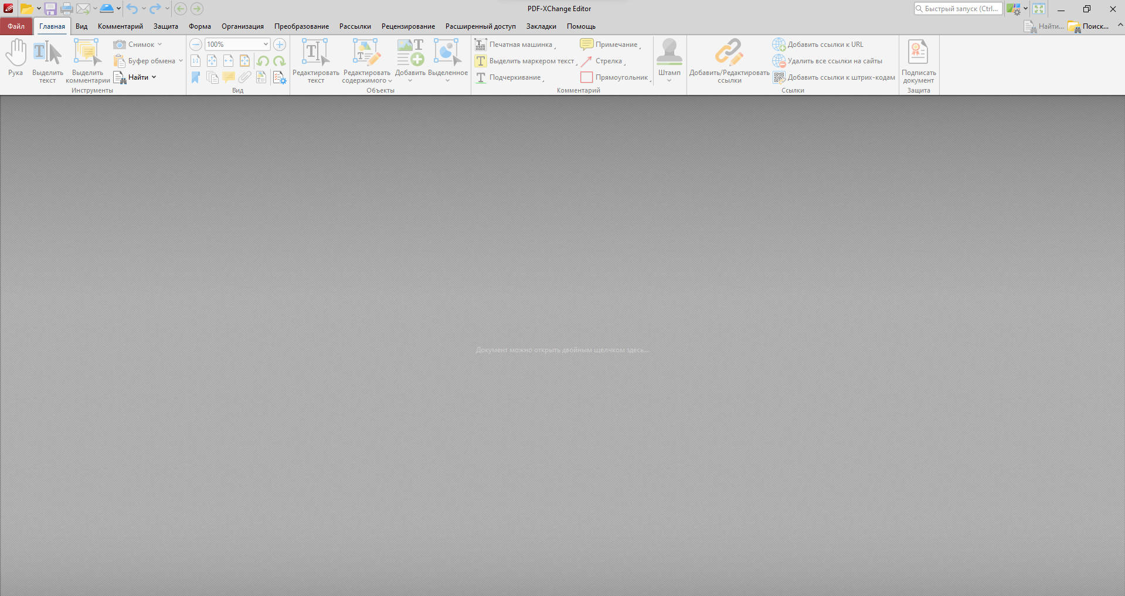This screenshot has height=596, width=1125.
Task: Click the Fit Visible orange page icon
Action: 245,61
